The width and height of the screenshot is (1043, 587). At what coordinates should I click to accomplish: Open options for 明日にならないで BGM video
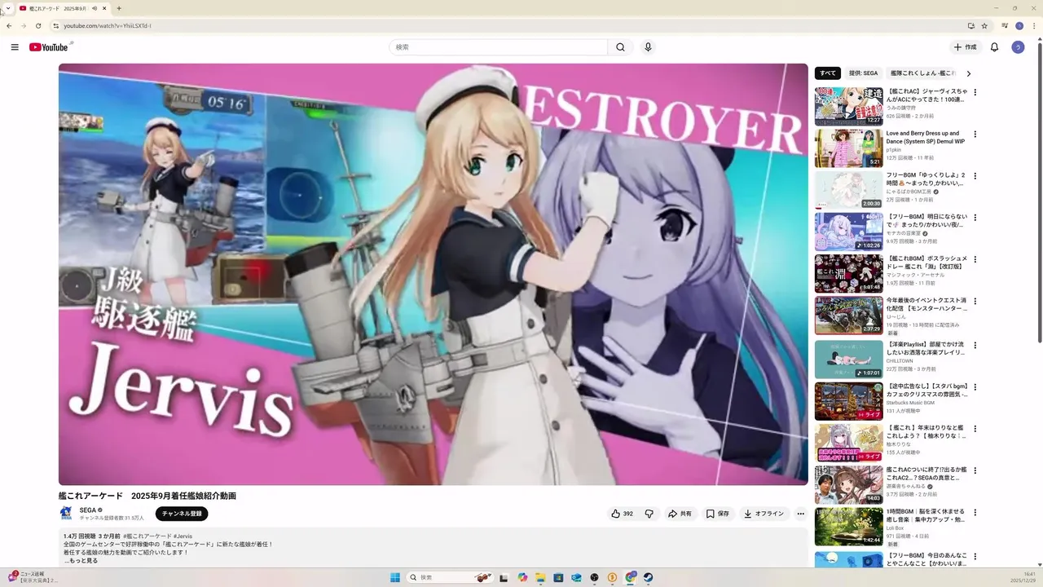click(x=975, y=218)
